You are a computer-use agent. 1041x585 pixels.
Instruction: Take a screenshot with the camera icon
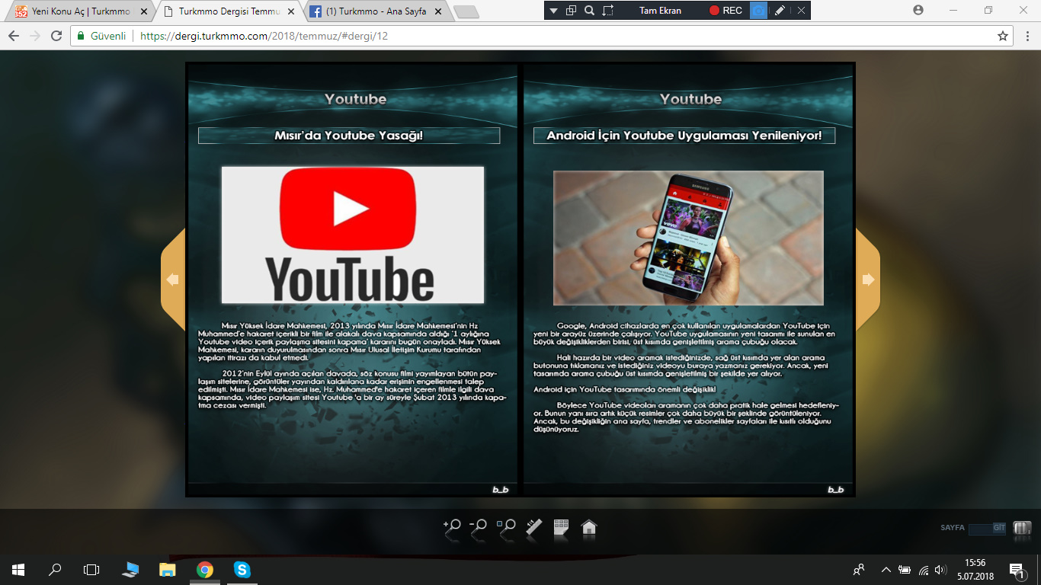[x=758, y=11]
